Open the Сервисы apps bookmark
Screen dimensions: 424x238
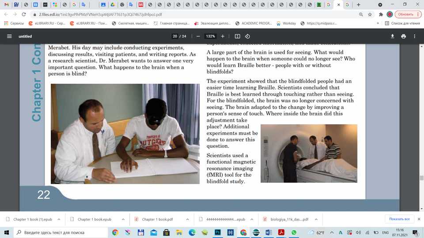[14, 23]
